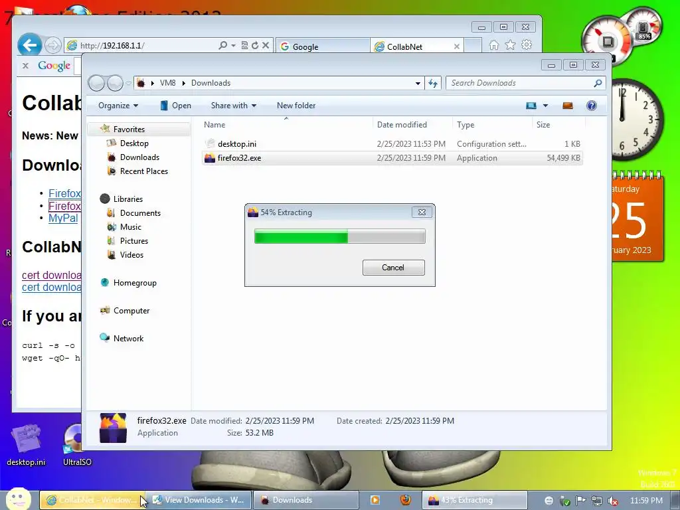Click the Start button
Viewport: 680px width, 510px height.
[18, 499]
